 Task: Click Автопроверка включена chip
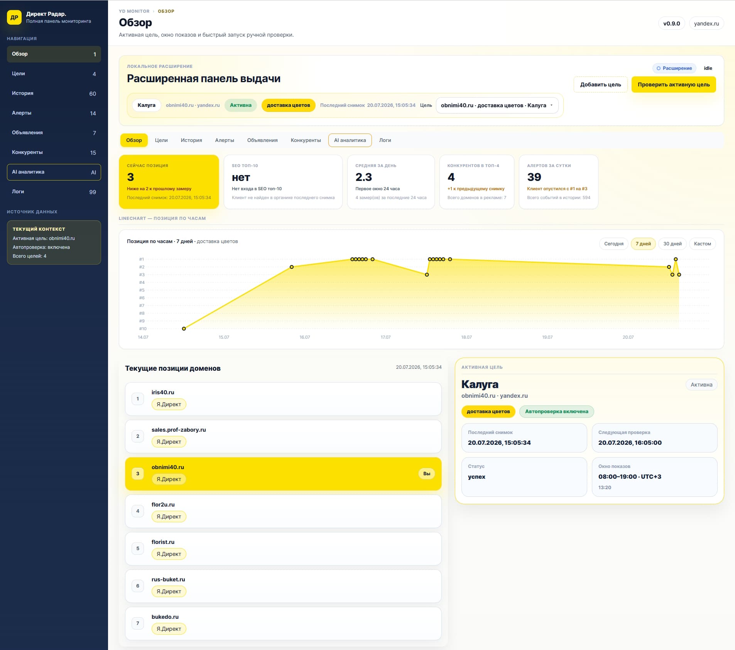tap(556, 412)
